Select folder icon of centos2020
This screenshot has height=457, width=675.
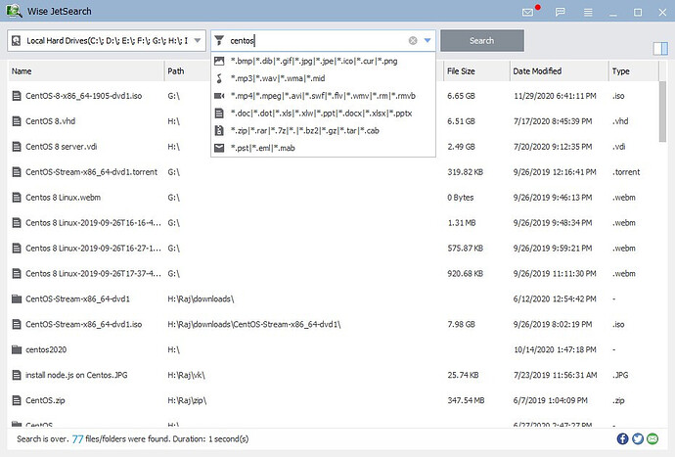17,349
